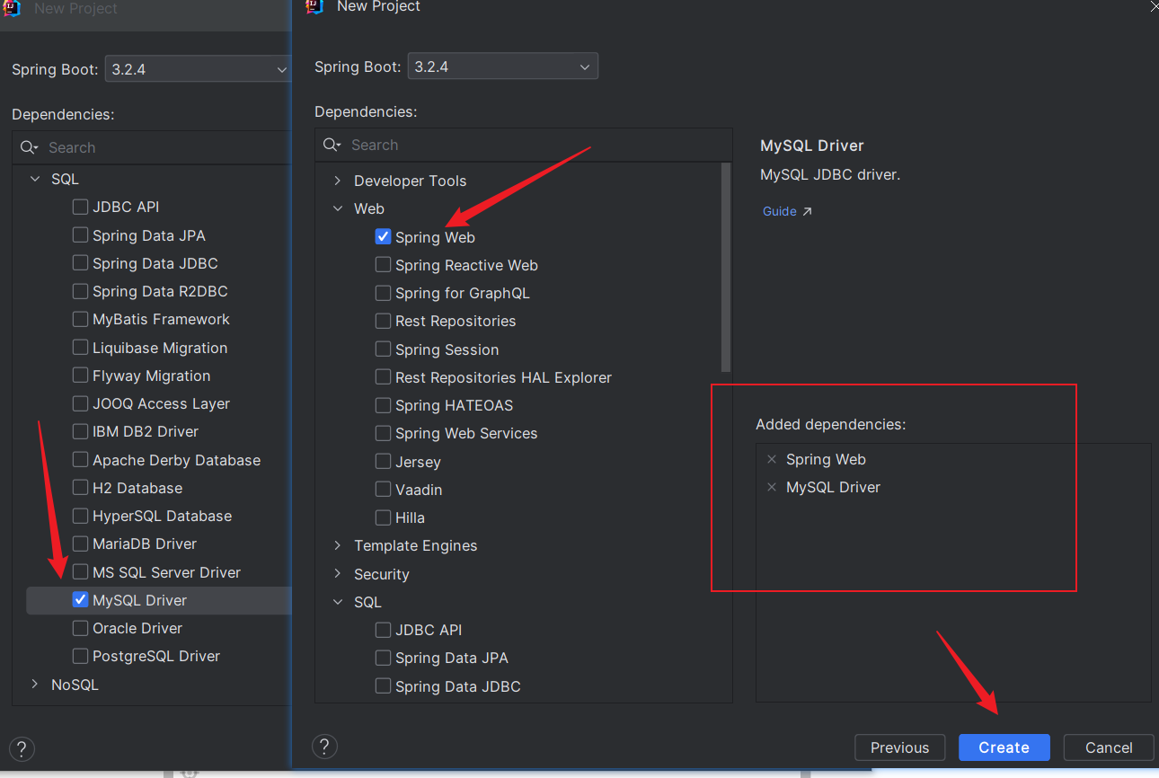Check MariaDB Driver in left window
This screenshot has height=778, width=1159.
pyautogui.click(x=80, y=544)
